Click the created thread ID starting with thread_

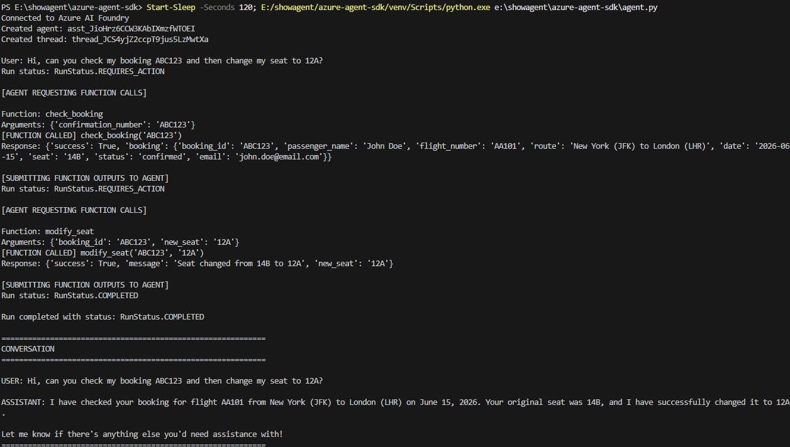(145, 40)
